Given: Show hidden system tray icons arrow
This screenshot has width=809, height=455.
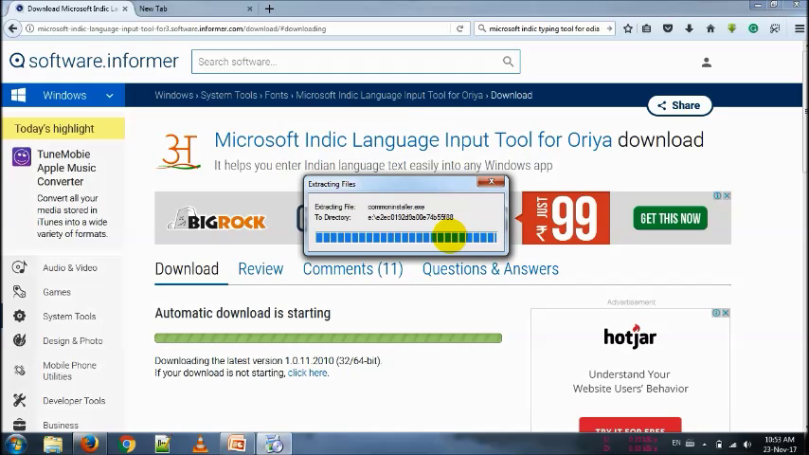Looking at the screenshot, I should click(704, 445).
